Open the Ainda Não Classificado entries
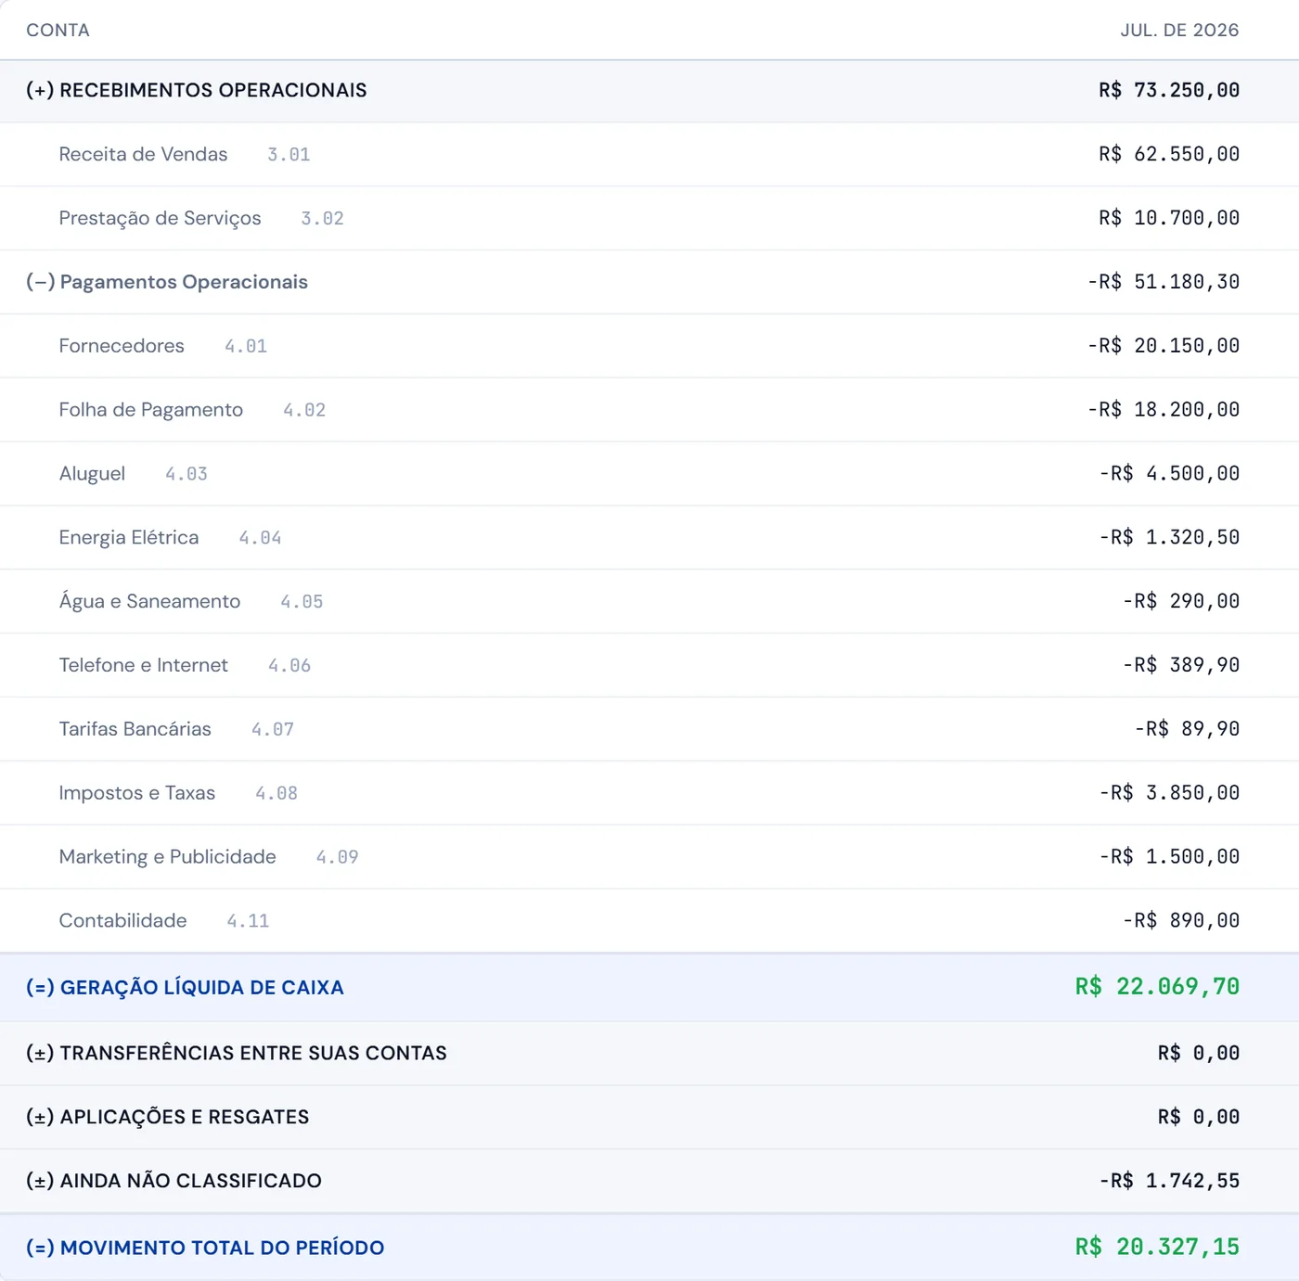The image size is (1299, 1281). click(x=649, y=1182)
